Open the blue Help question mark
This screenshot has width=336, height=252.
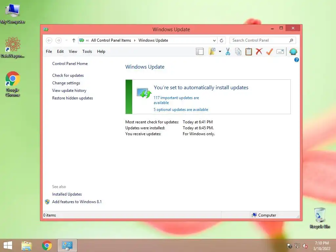pos(296,60)
